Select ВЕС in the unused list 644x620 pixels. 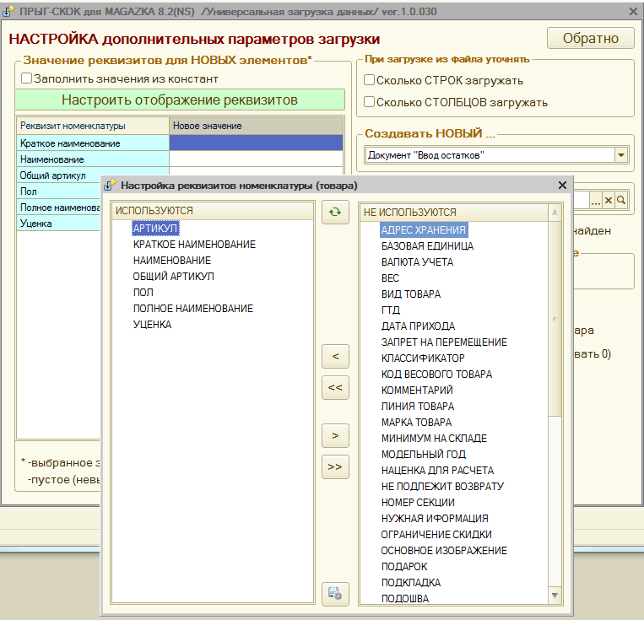[x=390, y=278]
